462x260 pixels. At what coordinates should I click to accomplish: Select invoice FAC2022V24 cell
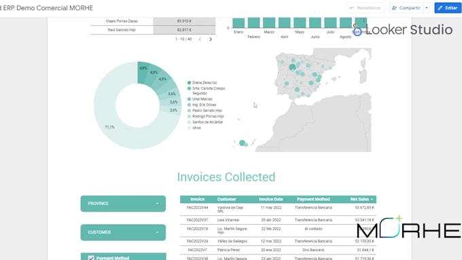[198, 241]
